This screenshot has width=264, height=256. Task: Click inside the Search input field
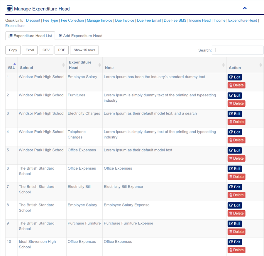point(238,50)
